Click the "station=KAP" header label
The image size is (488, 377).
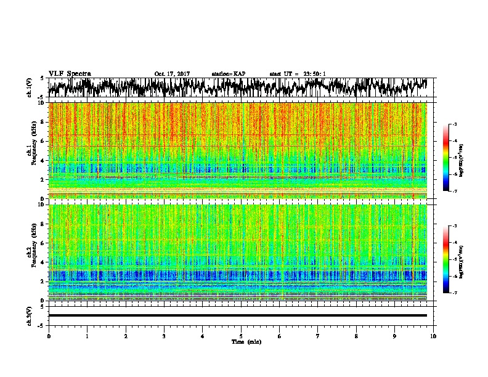click(229, 74)
